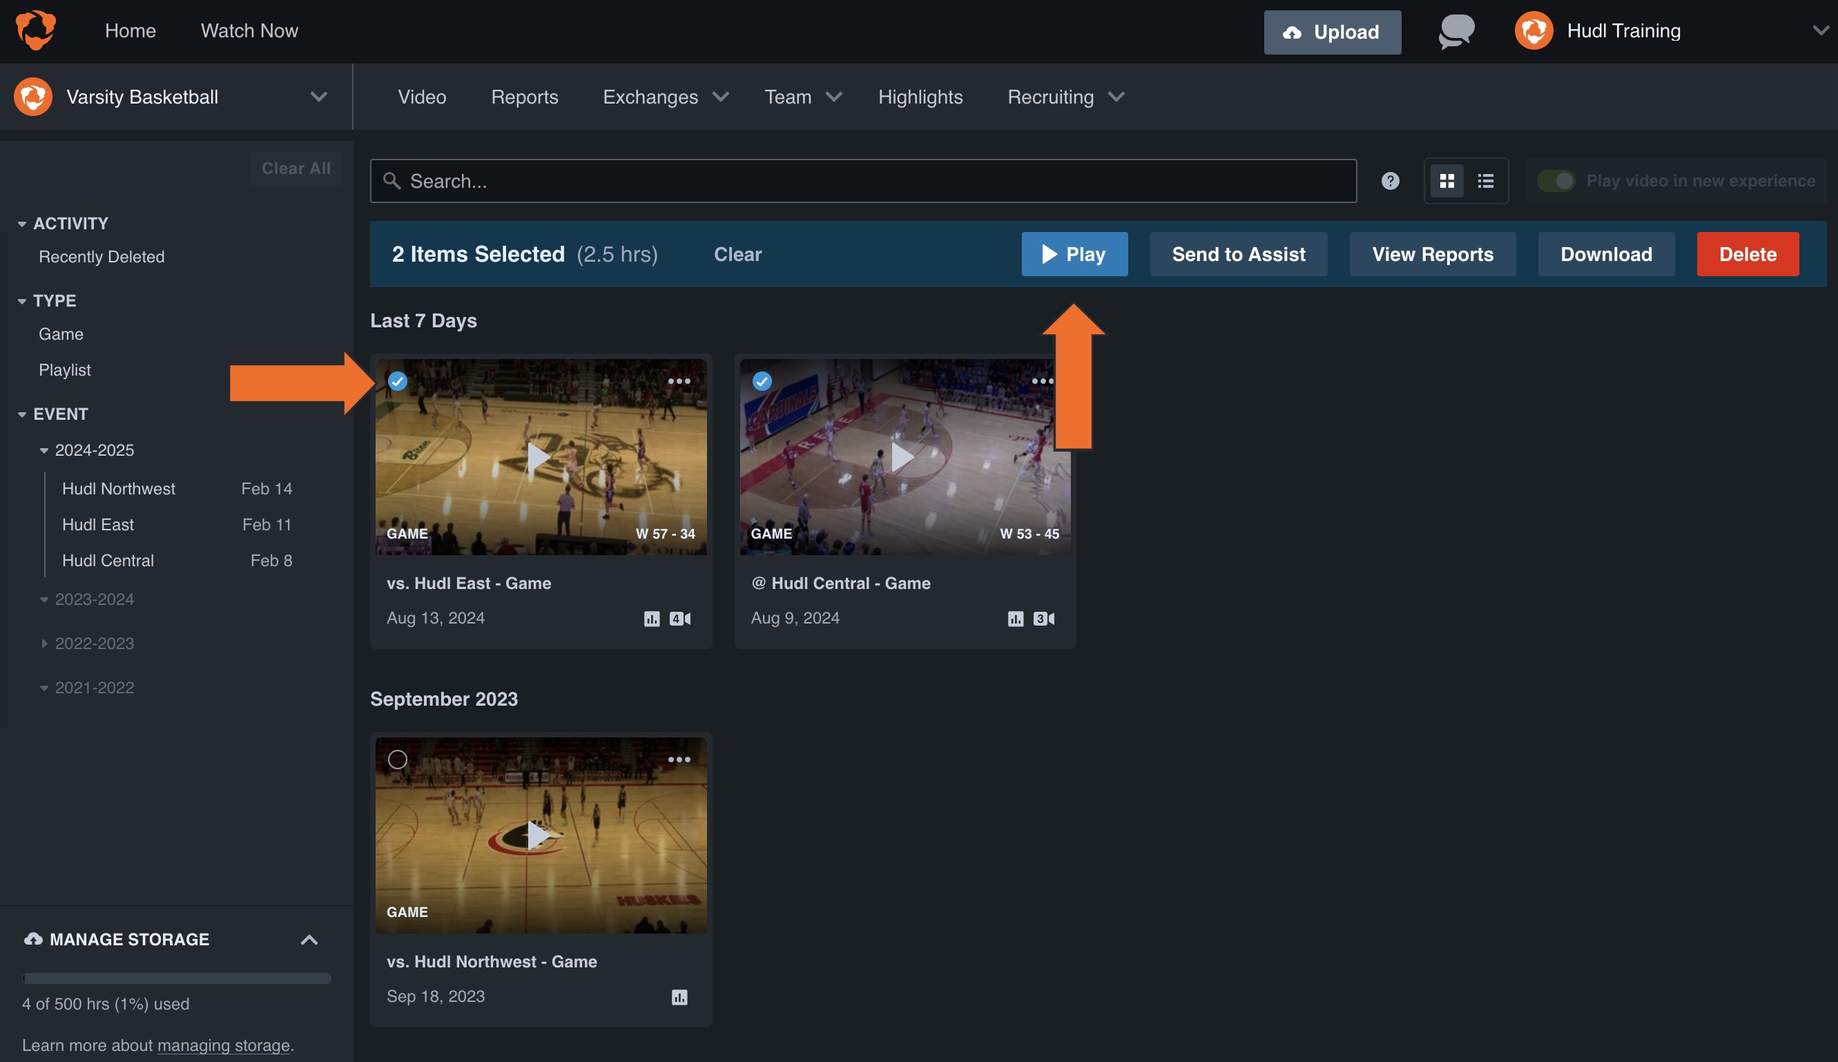Disable Play video in new experience
Image resolution: width=1838 pixels, height=1062 pixels.
tap(1556, 180)
